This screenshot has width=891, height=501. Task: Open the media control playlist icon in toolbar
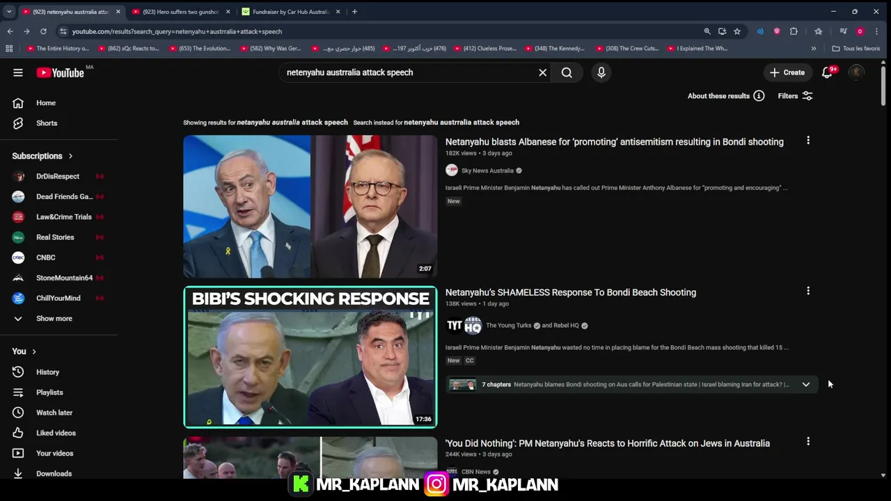[x=843, y=31]
